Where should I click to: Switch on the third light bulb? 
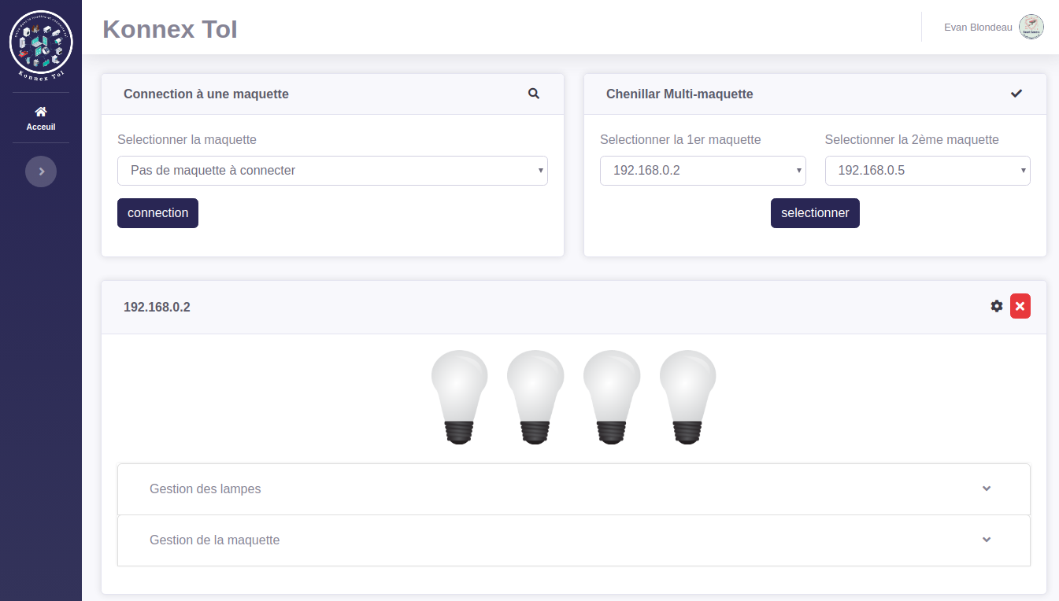point(612,397)
